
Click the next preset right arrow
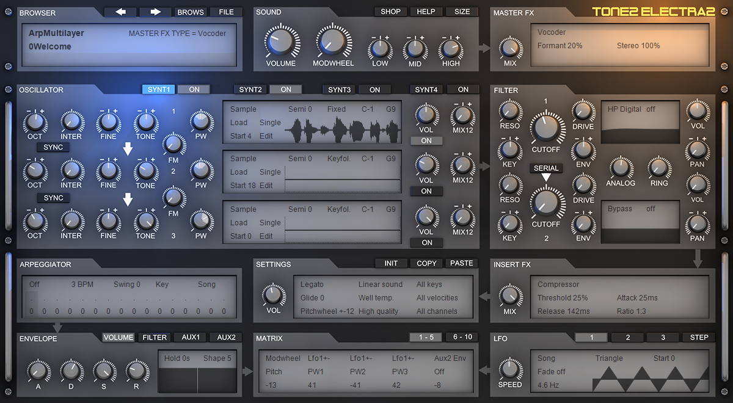click(155, 12)
